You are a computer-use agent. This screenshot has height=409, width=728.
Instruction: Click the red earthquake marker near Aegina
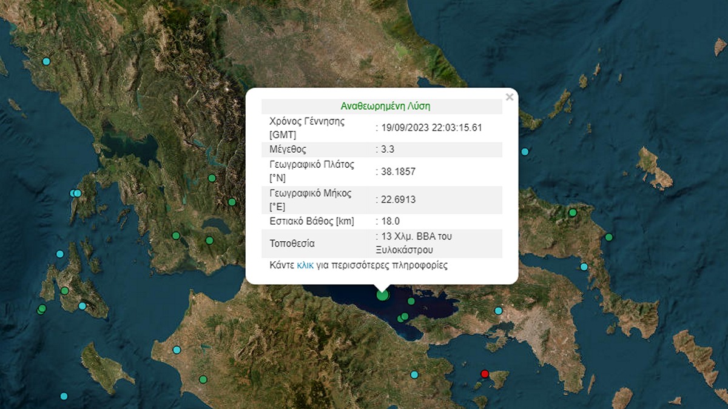point(484,373)
